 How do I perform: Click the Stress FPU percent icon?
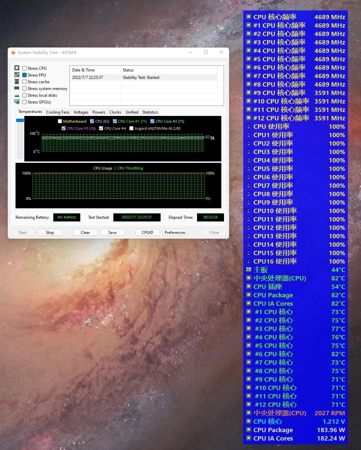(x=17, y=75)
